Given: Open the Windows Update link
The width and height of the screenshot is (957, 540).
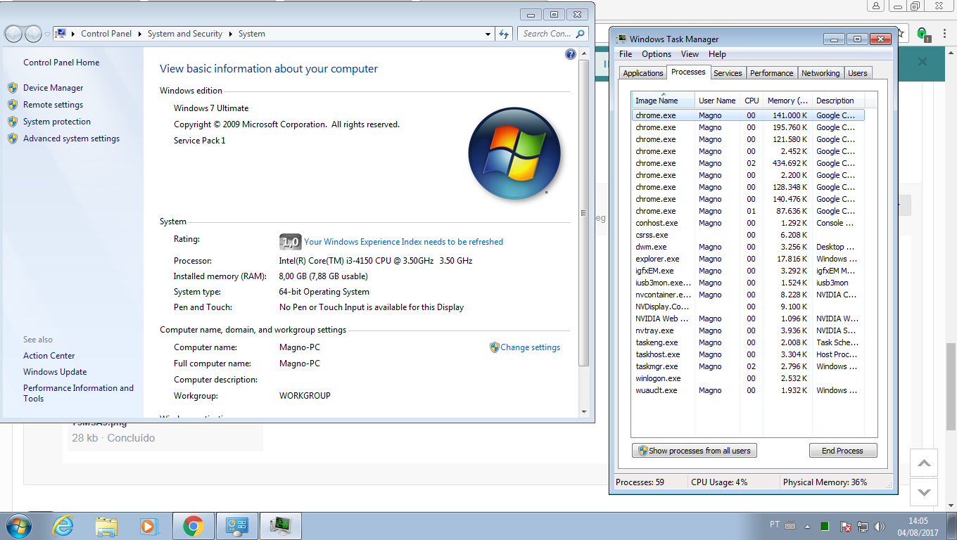Looking at the screenshot, I should 55,372.
